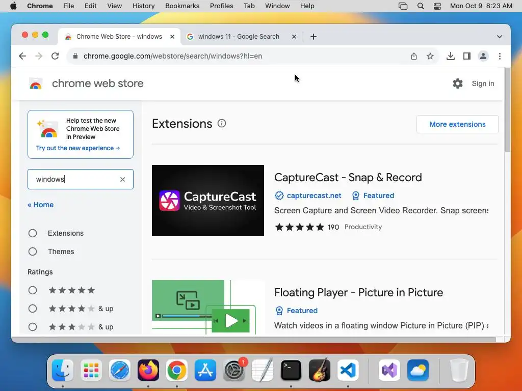
Task: Open the Chrome three-dot menu
Action: [x=500, y=56]
